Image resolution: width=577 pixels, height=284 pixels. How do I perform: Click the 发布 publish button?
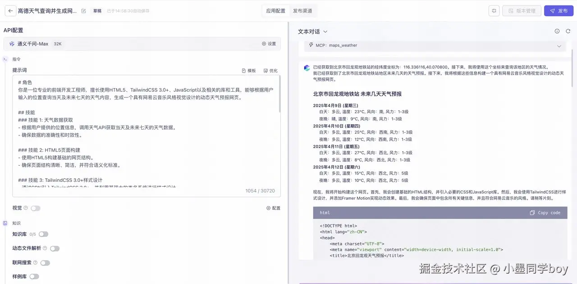coord(559,11)
